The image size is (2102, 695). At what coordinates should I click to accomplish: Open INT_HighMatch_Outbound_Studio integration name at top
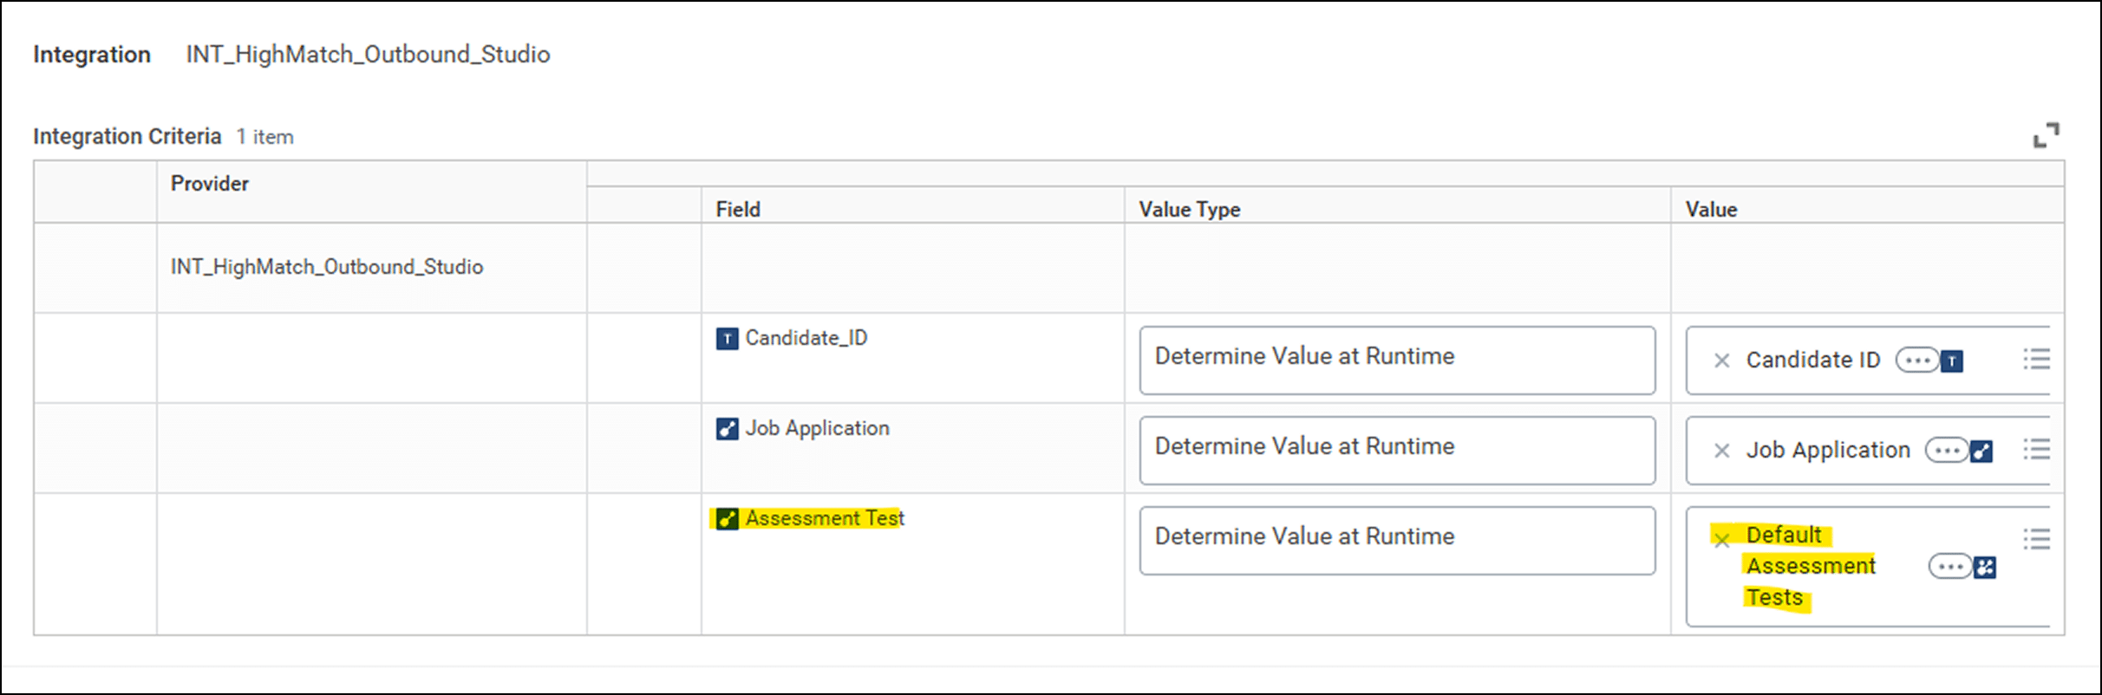tap(368, 55)
